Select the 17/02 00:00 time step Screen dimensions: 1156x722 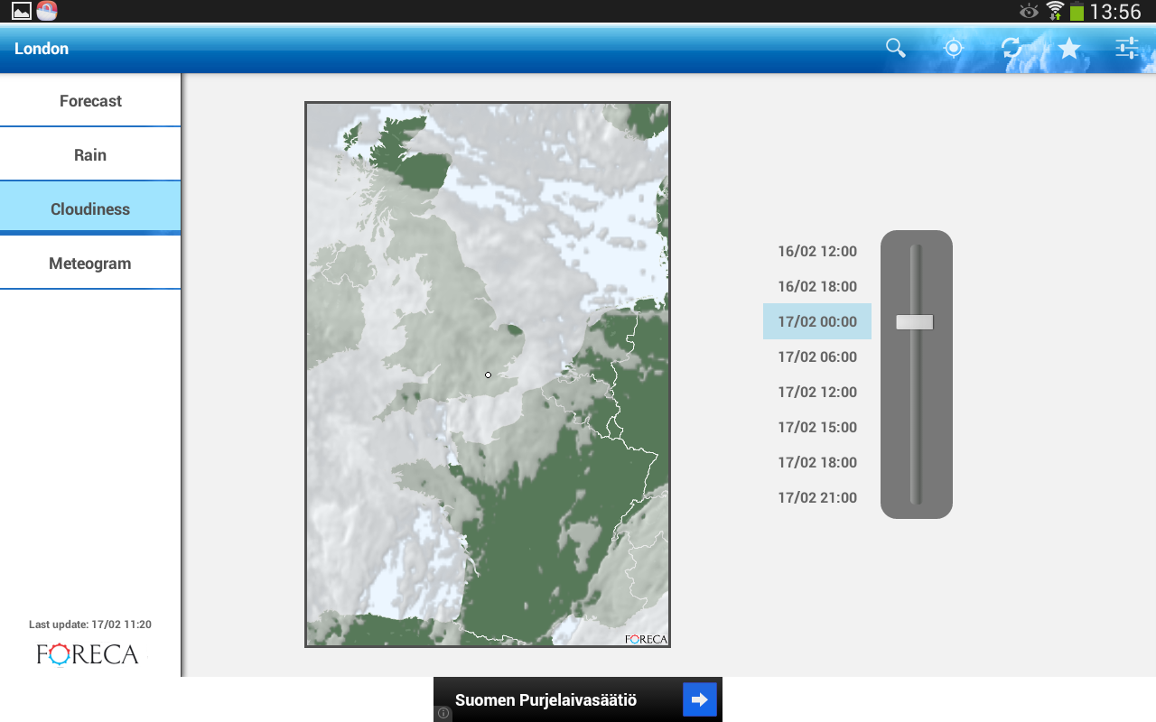tap(817, 321)
